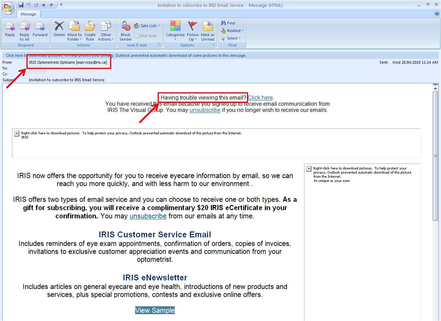Click unsubscribe link in top paragraph
This screenshot has width=441, height=321.
click(205, 110)
